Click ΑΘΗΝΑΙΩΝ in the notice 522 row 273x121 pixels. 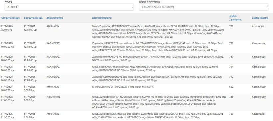click(x=53, y=87)
